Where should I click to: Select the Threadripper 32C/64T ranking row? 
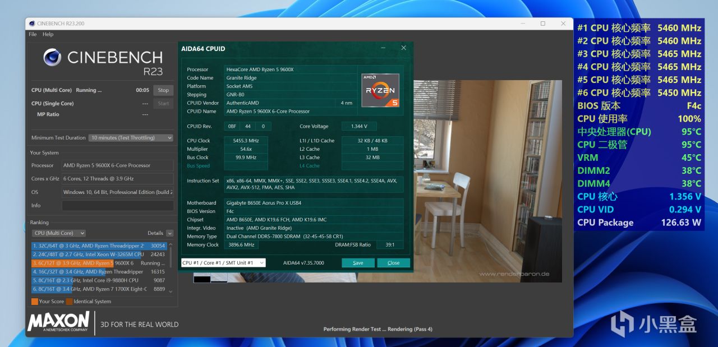point(99,246)
